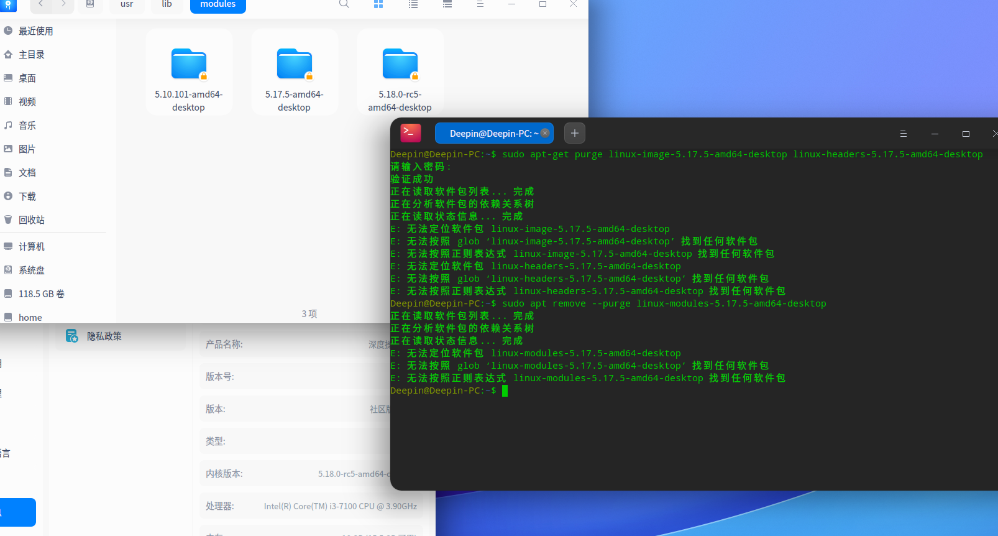Open file manager main menu
Image resolution: width=998 pixels, height=536 pixels.
coord(480,4)
